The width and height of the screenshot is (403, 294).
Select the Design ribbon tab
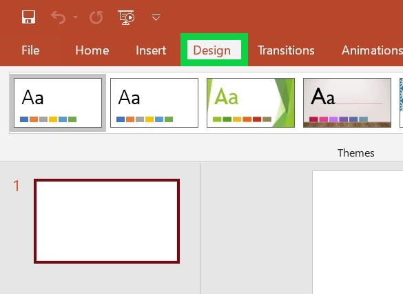coord(214,50)
